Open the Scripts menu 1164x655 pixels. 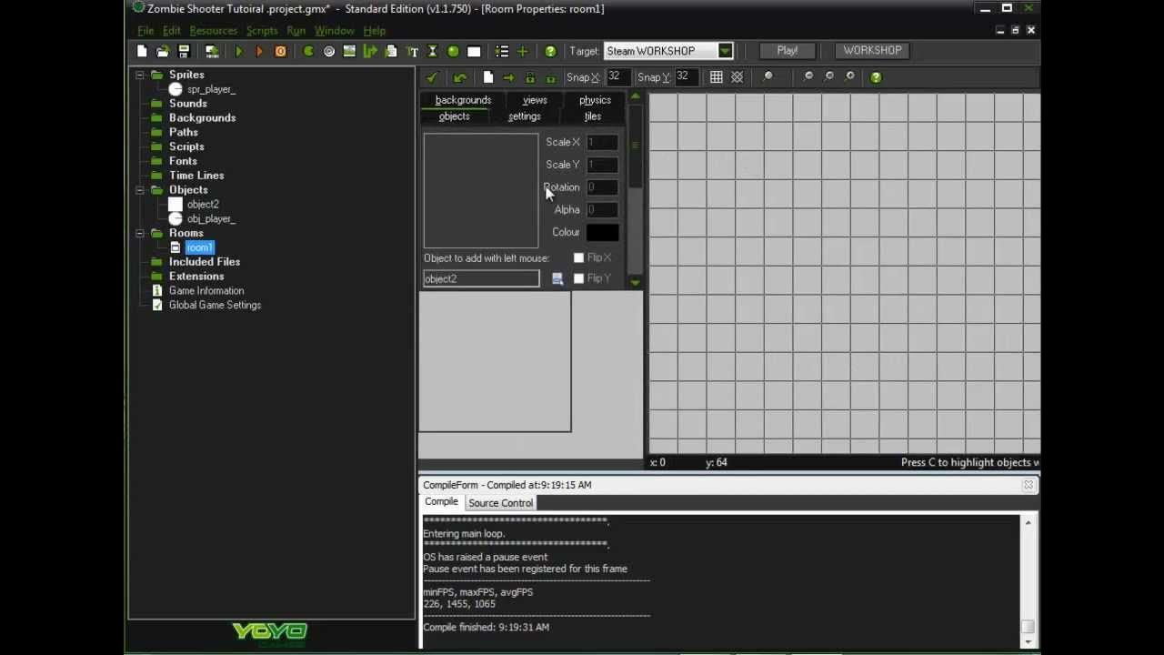(262, 31)
